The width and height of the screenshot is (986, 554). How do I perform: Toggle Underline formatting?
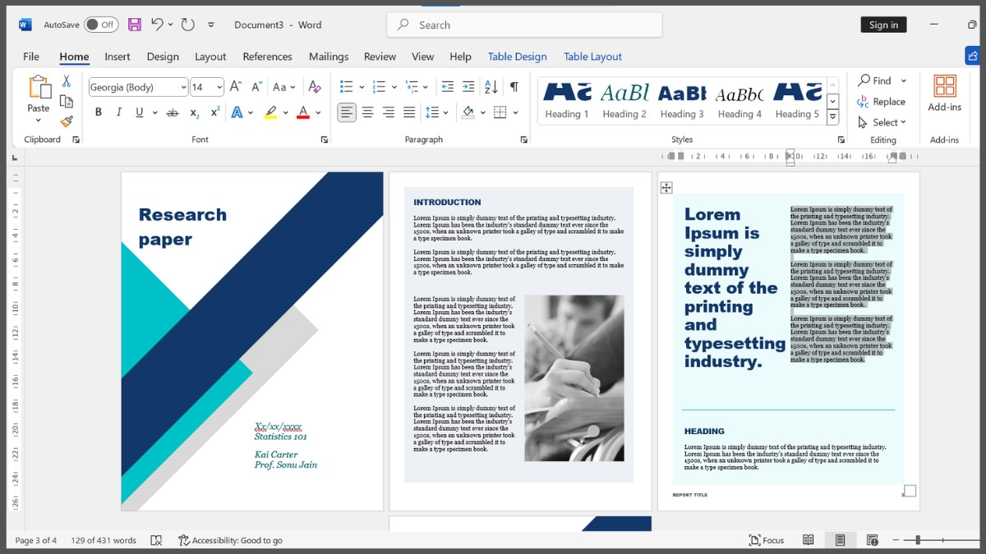tap(140, 112)
